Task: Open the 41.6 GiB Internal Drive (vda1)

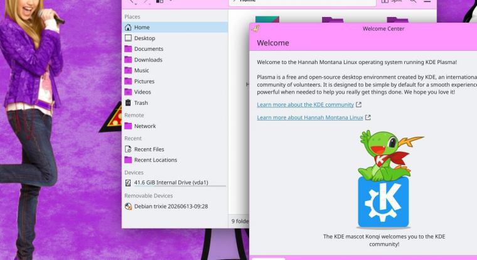Action: click(175, 183)
